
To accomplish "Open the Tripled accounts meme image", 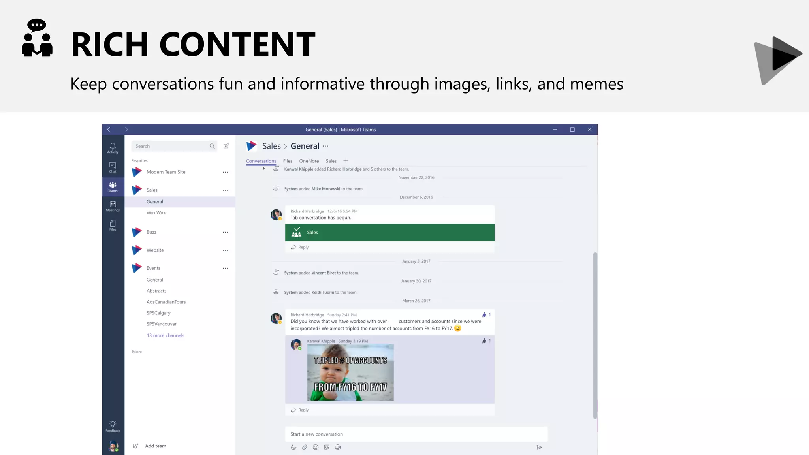I will 350,372.
